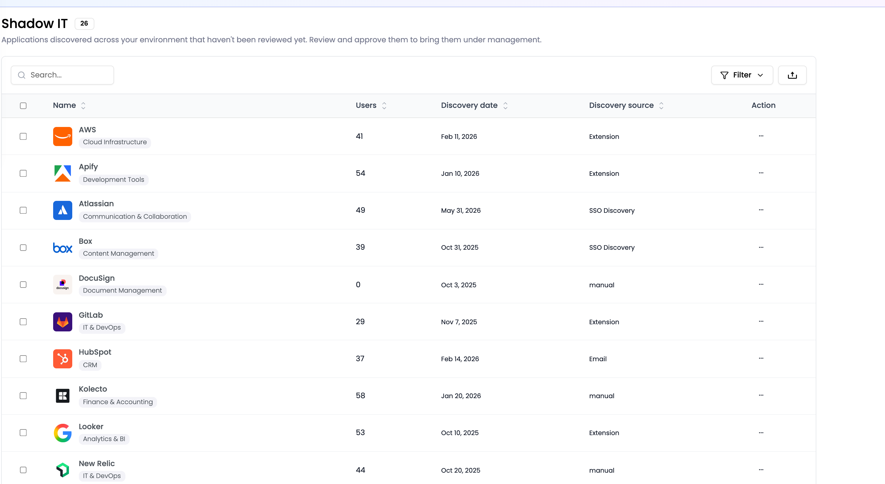Viewport: 885px width, 484px height.
Task: Click the GitLab app name
Action: click(x=91, y=315)
